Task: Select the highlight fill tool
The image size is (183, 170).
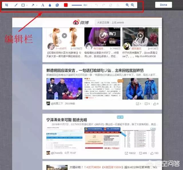Action: point(57,5)
